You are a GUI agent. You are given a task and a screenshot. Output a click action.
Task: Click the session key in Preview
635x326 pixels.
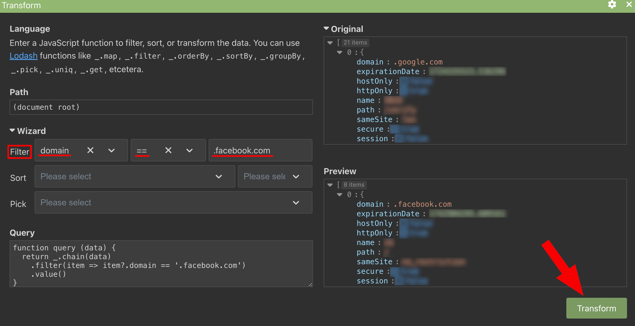click(372, 281)
